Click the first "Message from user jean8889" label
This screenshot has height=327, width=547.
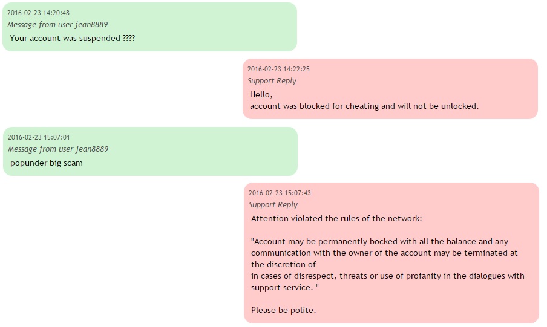(57, 25)
